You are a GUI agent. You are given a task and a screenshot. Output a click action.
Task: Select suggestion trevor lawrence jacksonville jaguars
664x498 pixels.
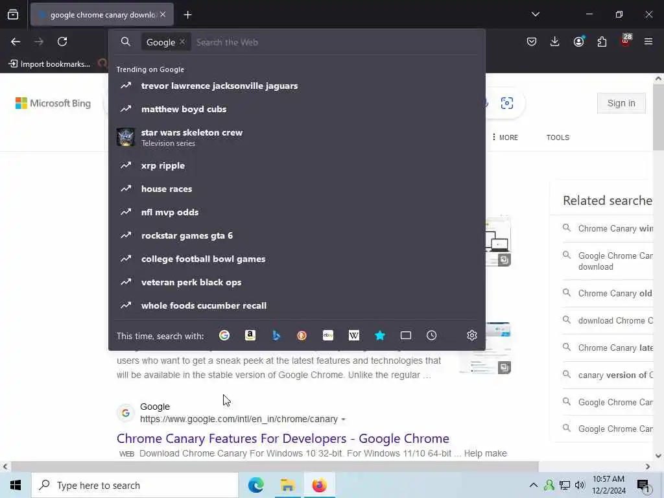click(x=297, y=86)
